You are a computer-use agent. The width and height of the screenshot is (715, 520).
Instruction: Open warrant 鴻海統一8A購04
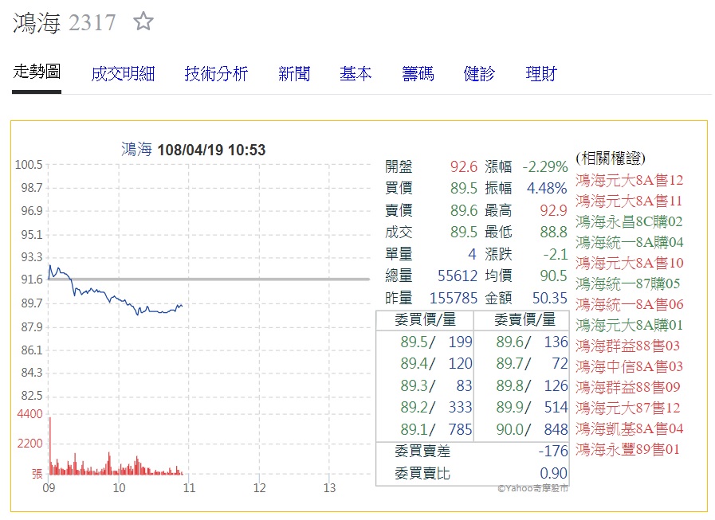click(629, 242)
